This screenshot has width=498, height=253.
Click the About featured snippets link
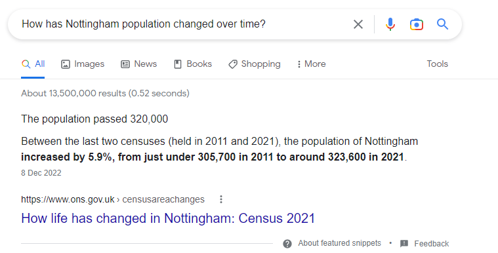339,243
